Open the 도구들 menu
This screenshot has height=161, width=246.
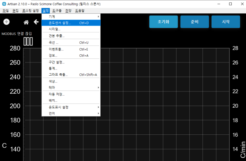tap(57, 11)
